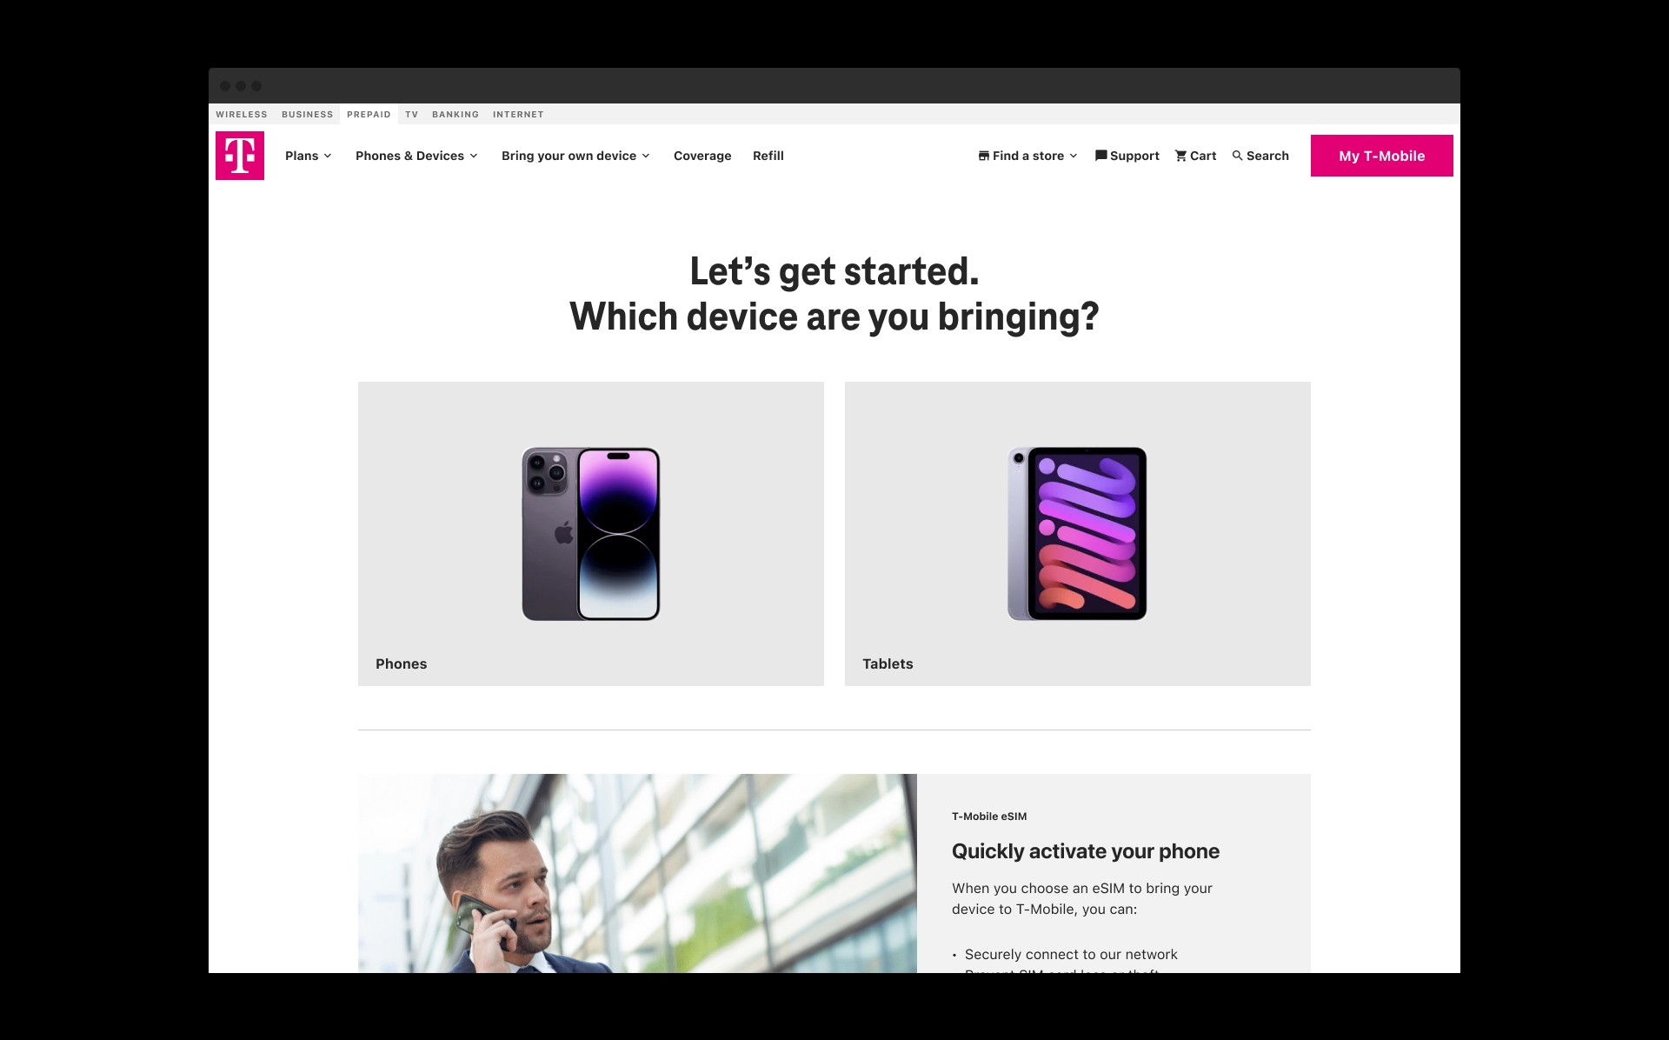Switch to the Business tab
The image size is (1669, 1040).
coord(308,114)
